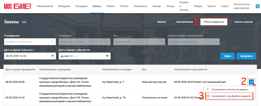Open the Наименование мероприятия dropdown

point(194,42)
